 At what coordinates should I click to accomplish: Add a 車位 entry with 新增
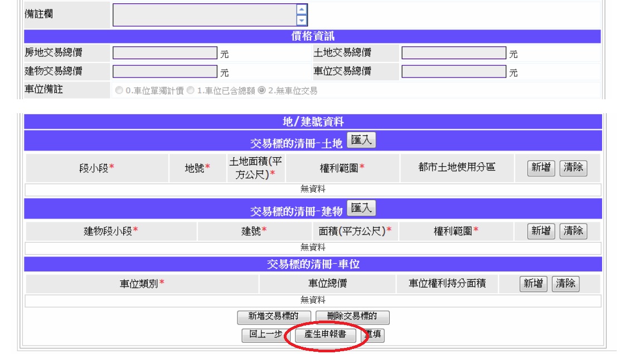click(x=534, y=284)
